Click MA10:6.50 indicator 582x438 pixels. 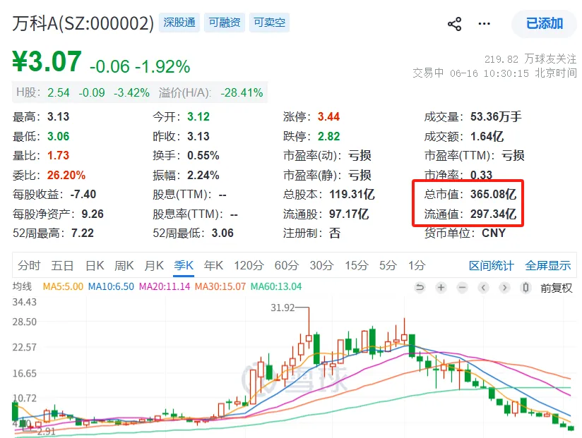pyautogui.click(x=111, y=286)
